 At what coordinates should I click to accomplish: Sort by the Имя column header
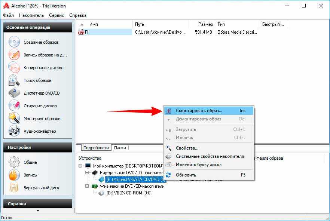[104, 24]
